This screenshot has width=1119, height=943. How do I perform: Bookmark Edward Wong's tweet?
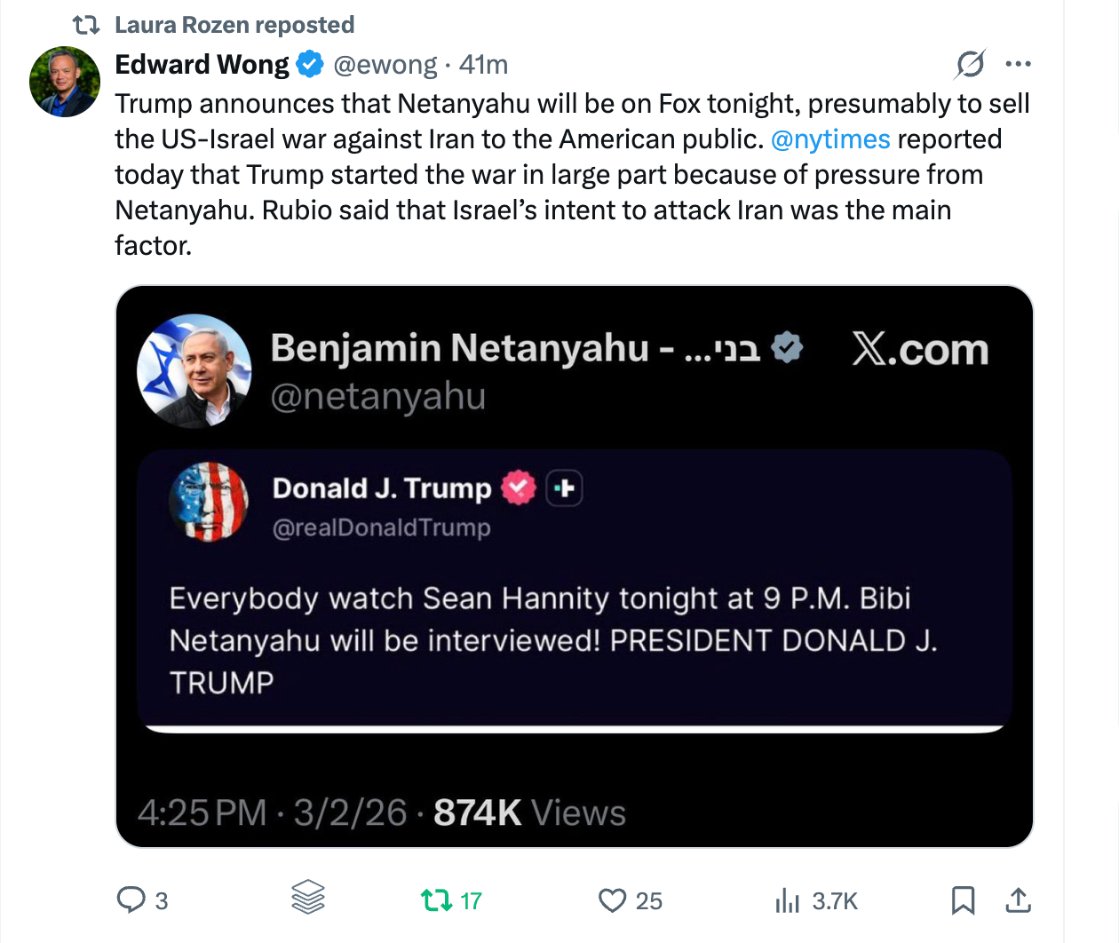pyautogui.click(x=963, y=900)
